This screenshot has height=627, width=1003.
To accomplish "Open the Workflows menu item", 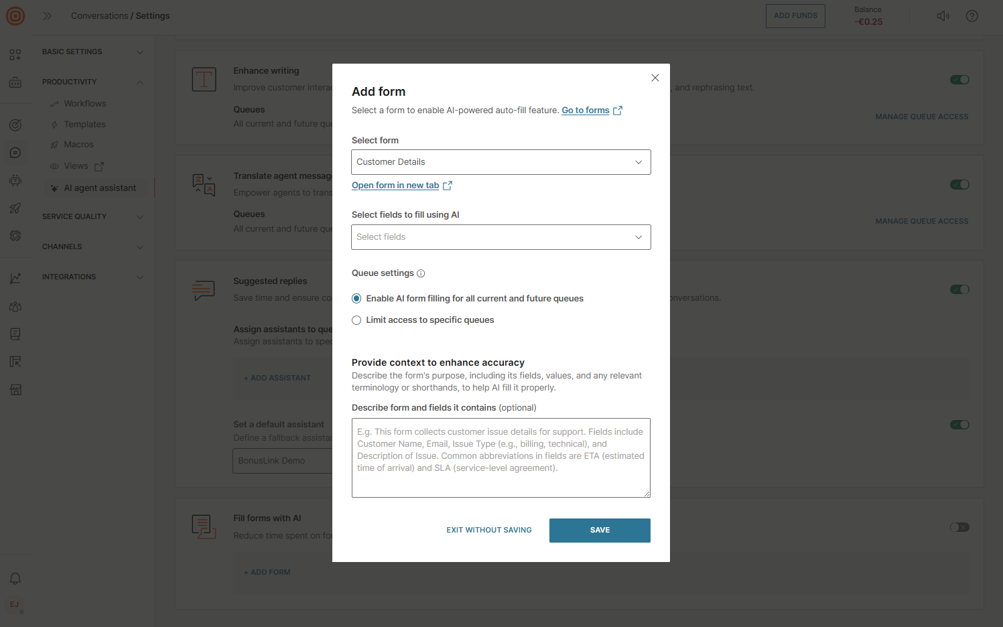I will (84, 104).
